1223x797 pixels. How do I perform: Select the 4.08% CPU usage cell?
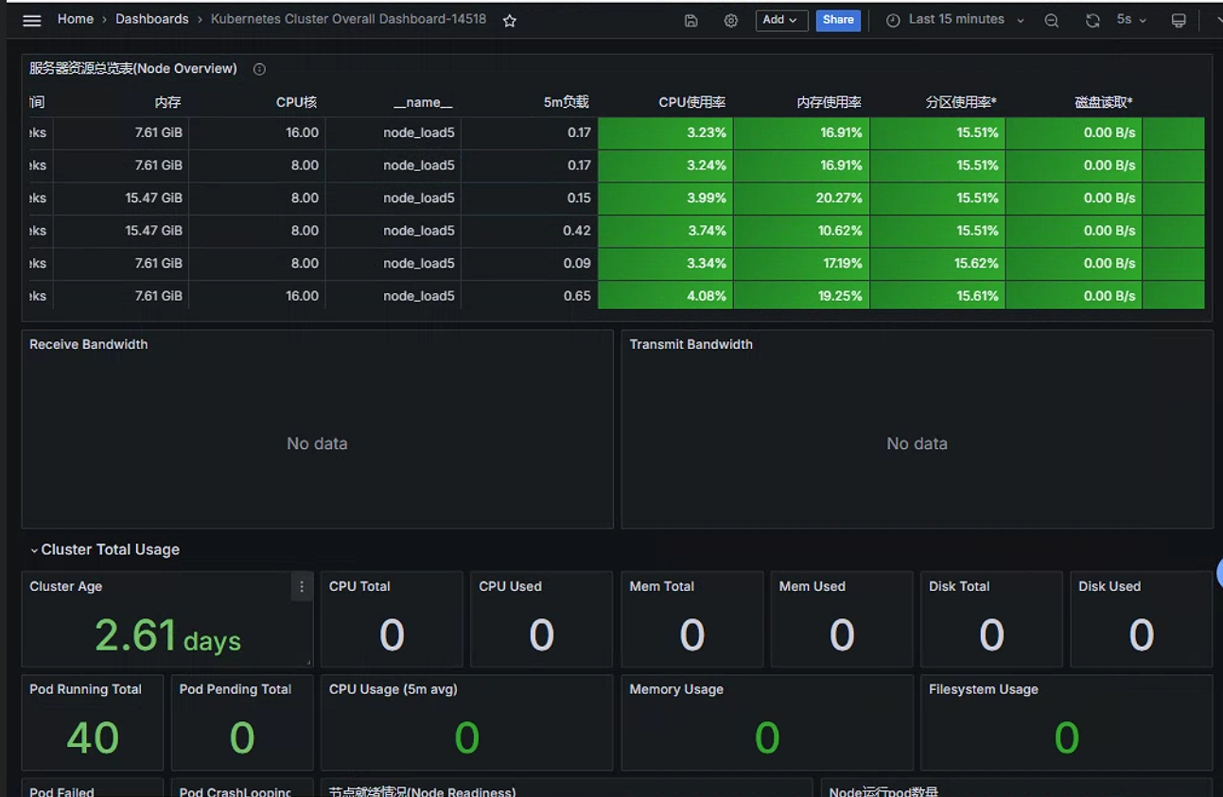[x=666, y=296]
